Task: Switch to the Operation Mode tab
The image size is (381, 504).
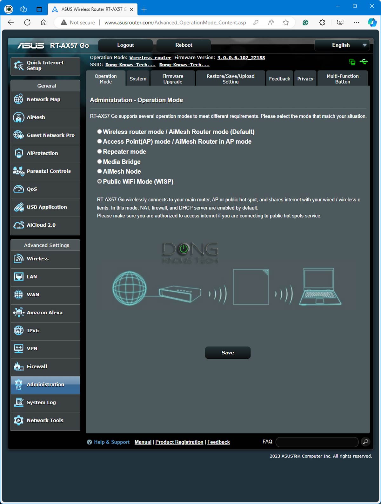Action: click(106, 79)
